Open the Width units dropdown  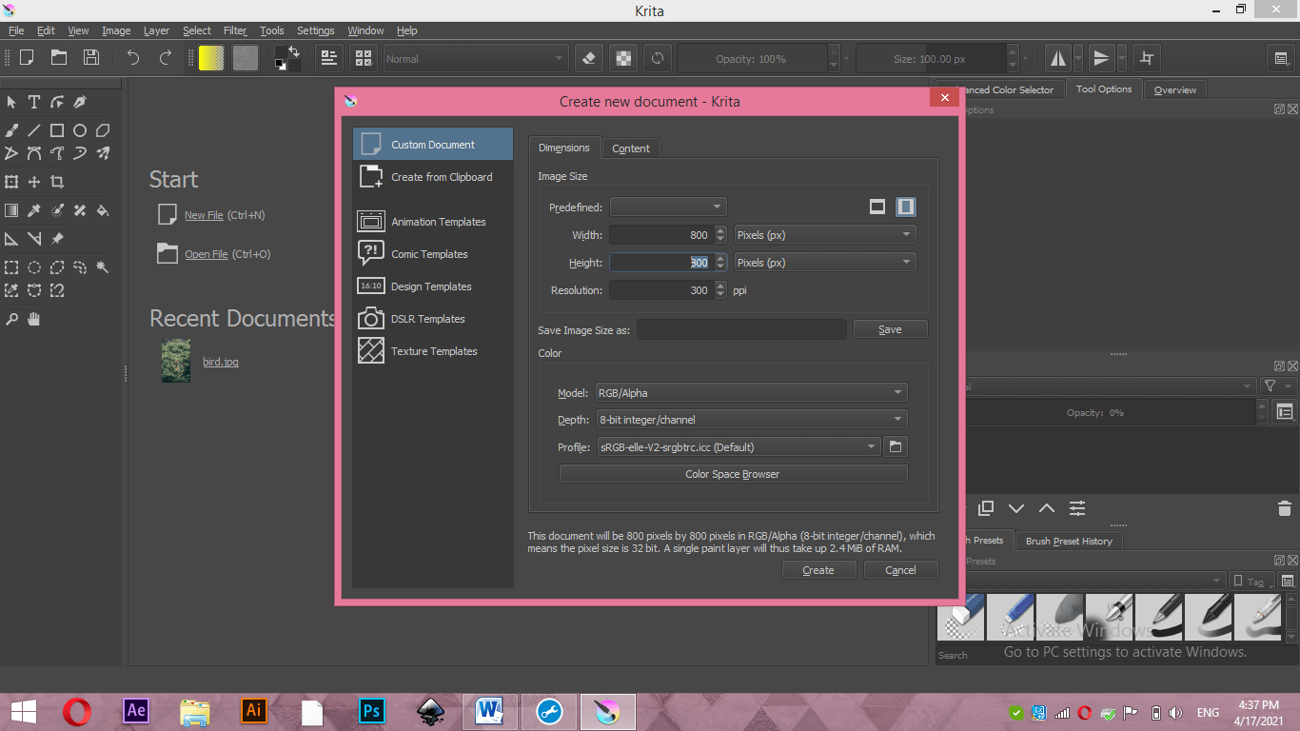[x=825, y=234]
